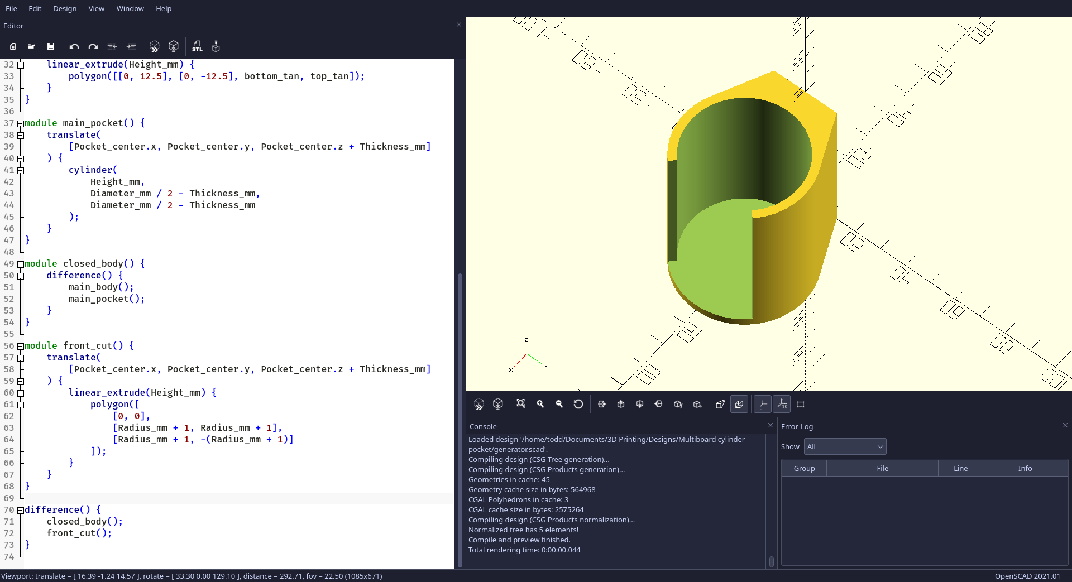1072x582 pixels.
Task: Fold difference block at line 50
Action: click(x=21, y=276)
